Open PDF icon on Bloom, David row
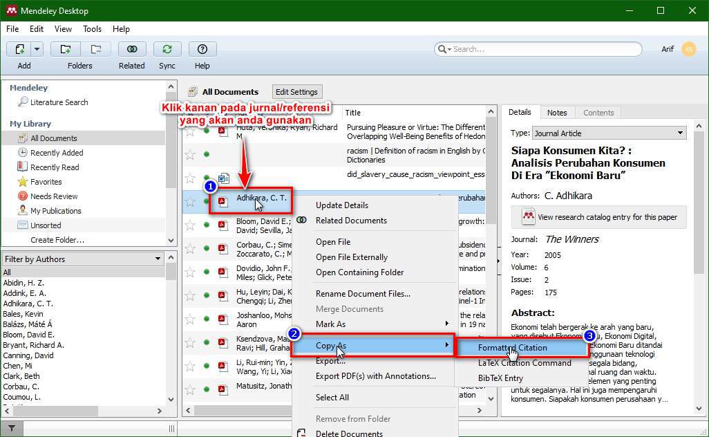Screen dimensions: 709x437 [223, 225]
